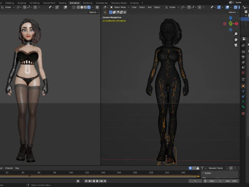Toggle proportional editing in the right viewport

(x=200, y=7)
